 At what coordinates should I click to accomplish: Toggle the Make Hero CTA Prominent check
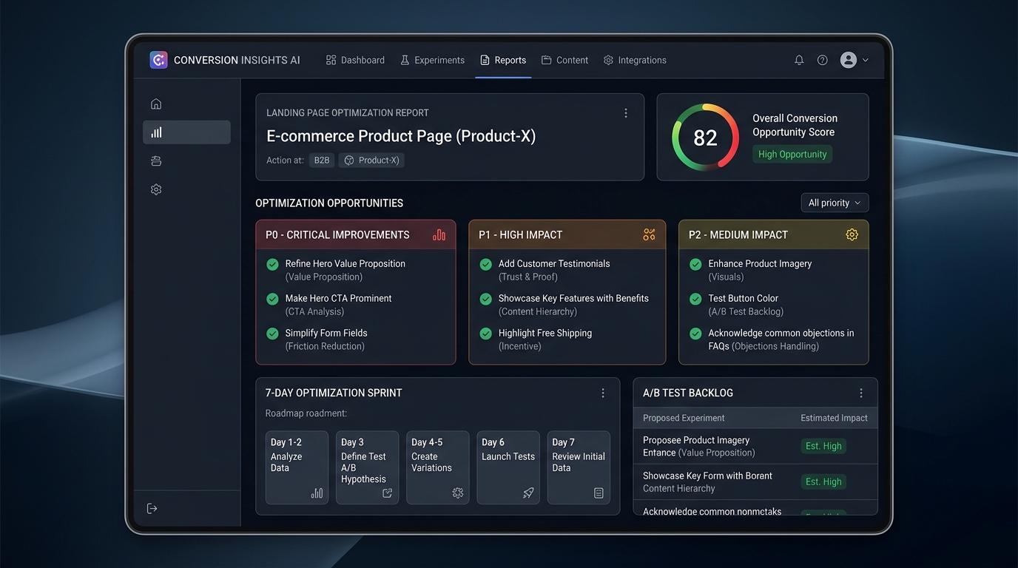[272, 299]
